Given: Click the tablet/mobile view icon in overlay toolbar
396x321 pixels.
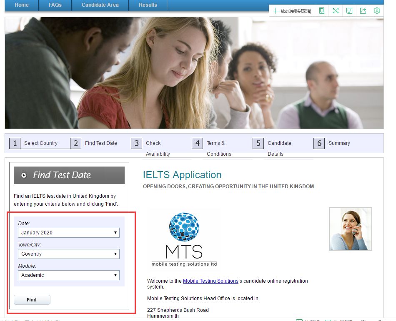Looking at the screenshot, I should [x=322, y=10].
